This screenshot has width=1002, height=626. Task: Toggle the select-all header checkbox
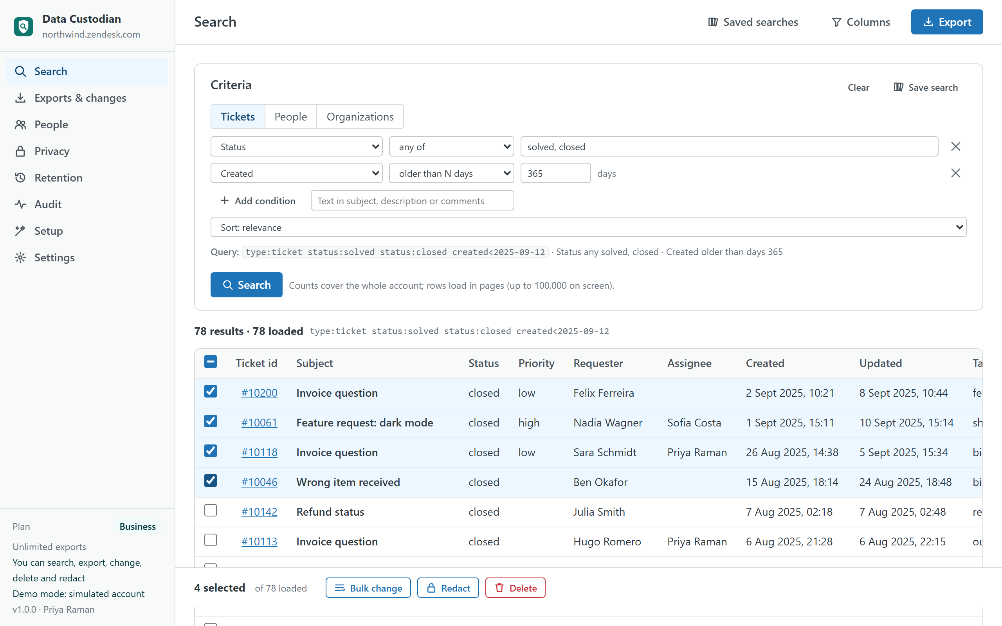pyautogui.click(x=210, y=362)
